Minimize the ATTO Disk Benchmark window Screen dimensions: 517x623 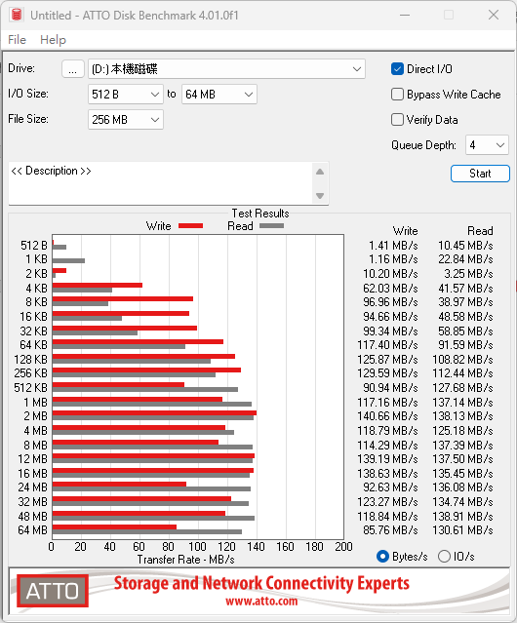pyautogui.click(x=405, y=15)
